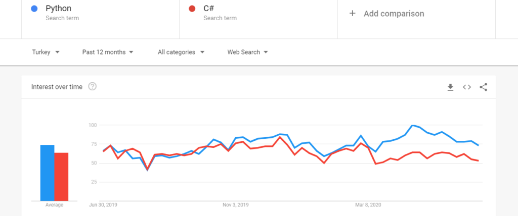Screen dimensions: 518x216
Task: Click the Nov 3, 2019 axis label
Action: pyautogui.click(x=236, y=205)
